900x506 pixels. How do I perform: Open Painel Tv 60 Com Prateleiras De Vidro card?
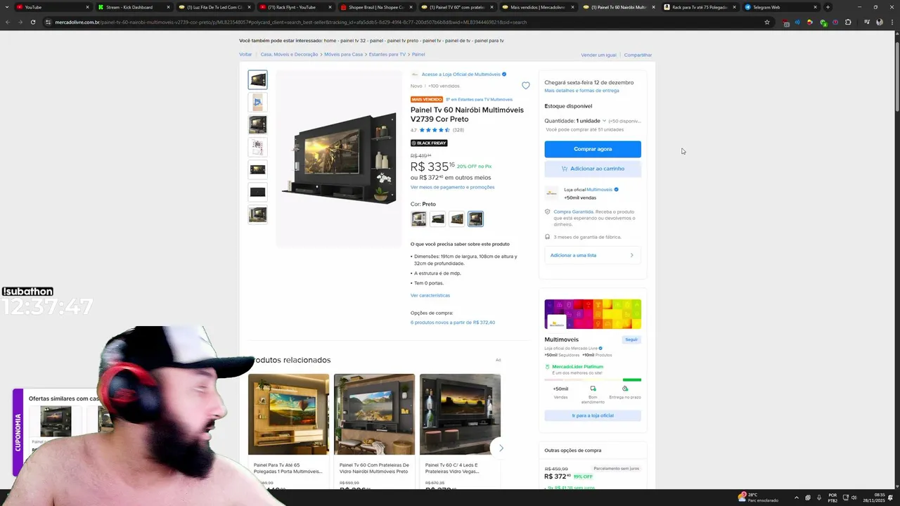click(374, 432)
